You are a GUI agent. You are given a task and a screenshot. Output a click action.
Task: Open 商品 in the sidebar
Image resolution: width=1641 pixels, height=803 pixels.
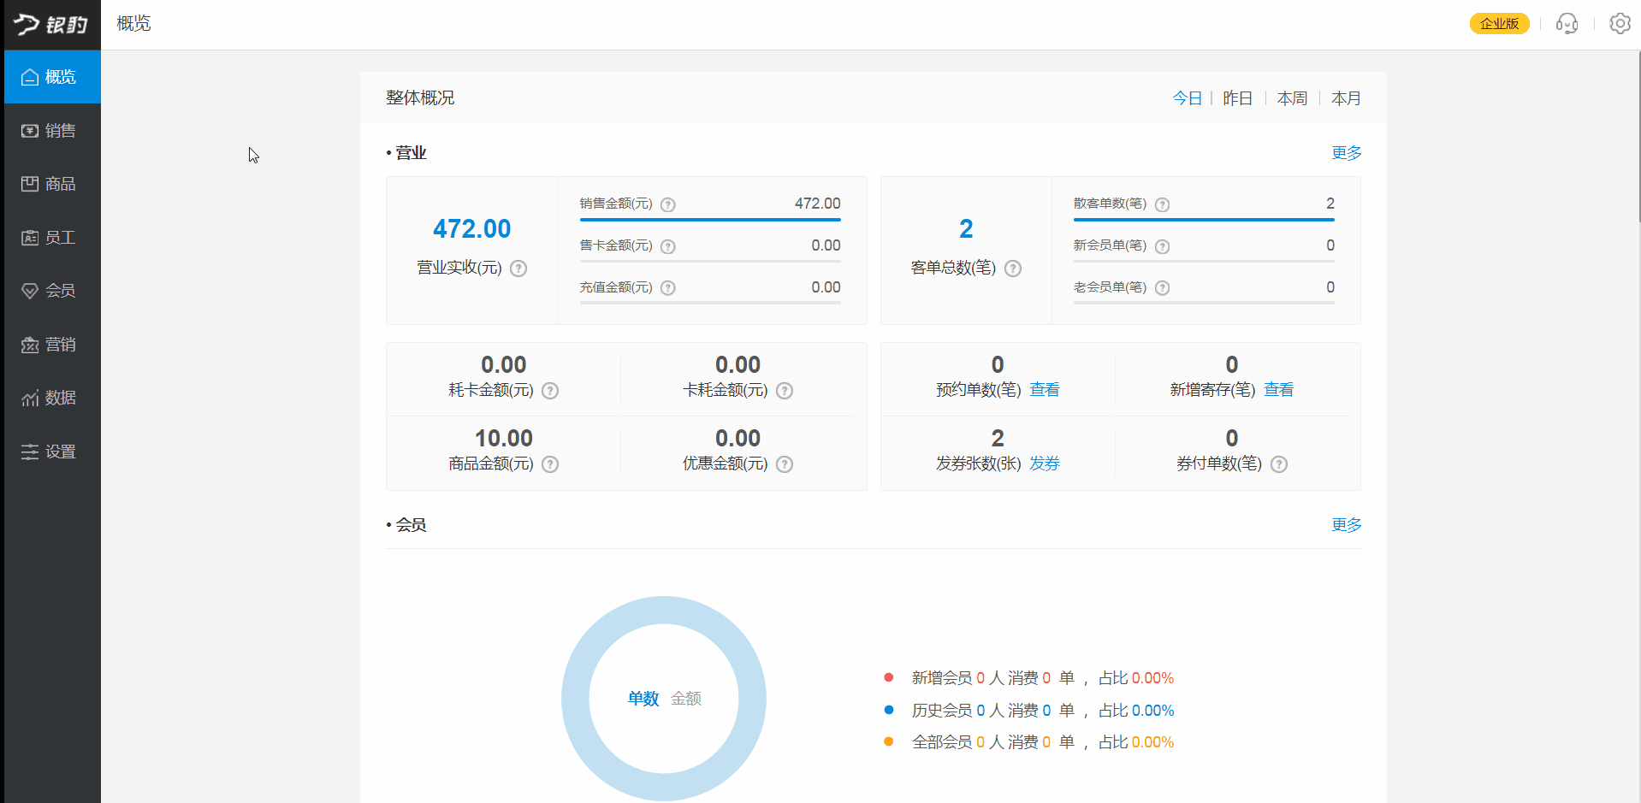52,184
